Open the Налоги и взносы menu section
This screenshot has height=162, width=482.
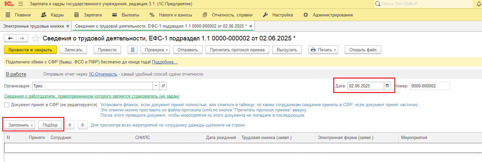(171, 15)
